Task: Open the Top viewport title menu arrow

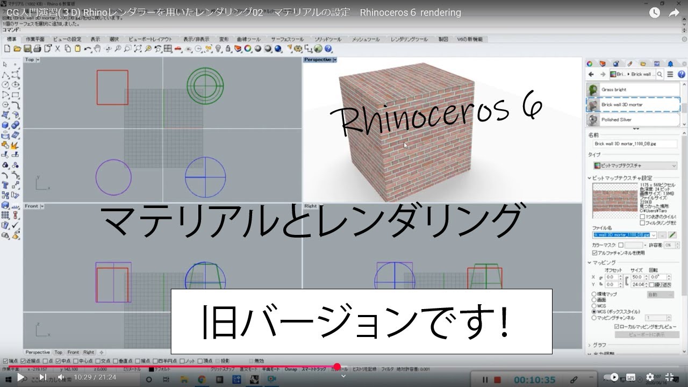Action: 37,60
